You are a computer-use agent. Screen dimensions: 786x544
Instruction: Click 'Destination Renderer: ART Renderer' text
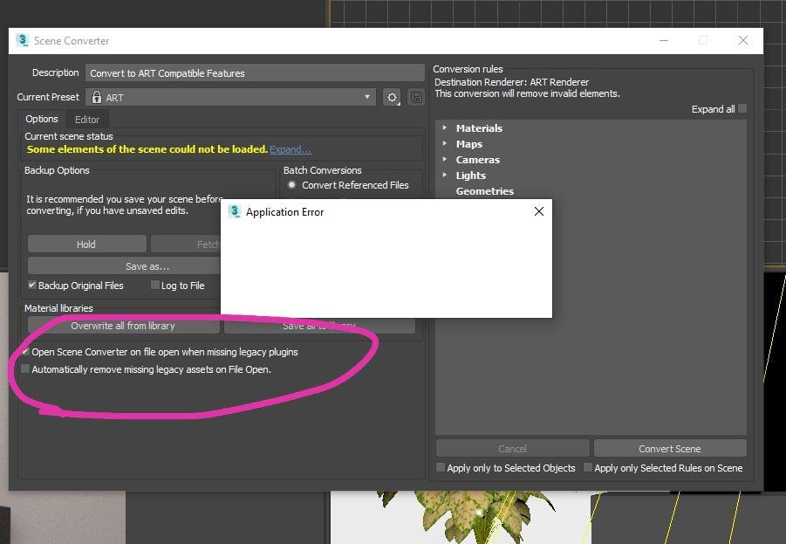511,82
